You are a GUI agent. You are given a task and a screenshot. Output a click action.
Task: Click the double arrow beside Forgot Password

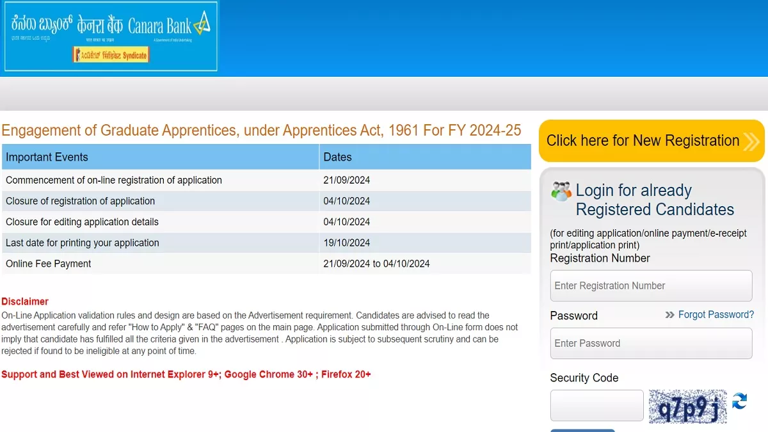point(670,315)
